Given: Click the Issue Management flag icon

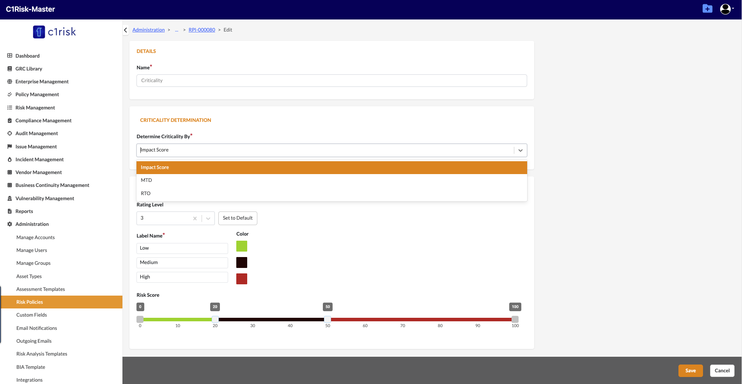Looking at the screenshot, I should point(10,146).
